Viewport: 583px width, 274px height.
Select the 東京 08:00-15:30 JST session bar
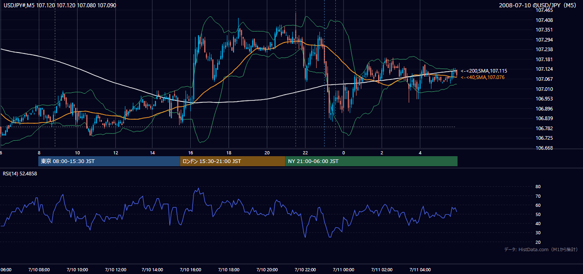click(109, 161)
